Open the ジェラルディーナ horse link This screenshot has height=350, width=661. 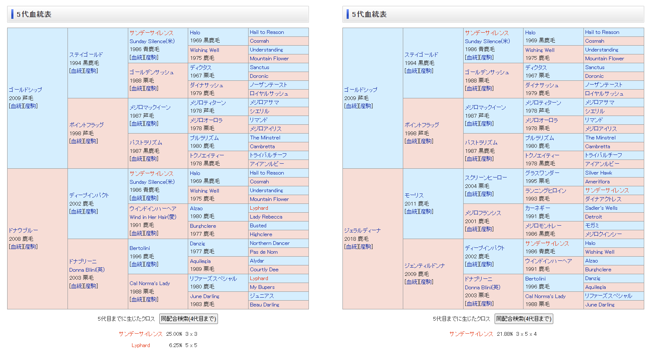point(362,230)
